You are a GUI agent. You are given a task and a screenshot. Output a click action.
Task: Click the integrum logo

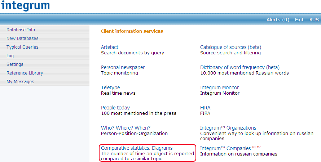coord(25,6)
